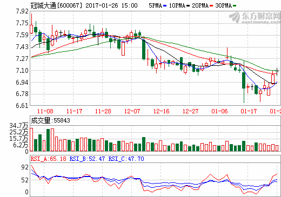Screen dimensions: 281x197
Task: Click the 12-16 date label
Action: point(161,111)
